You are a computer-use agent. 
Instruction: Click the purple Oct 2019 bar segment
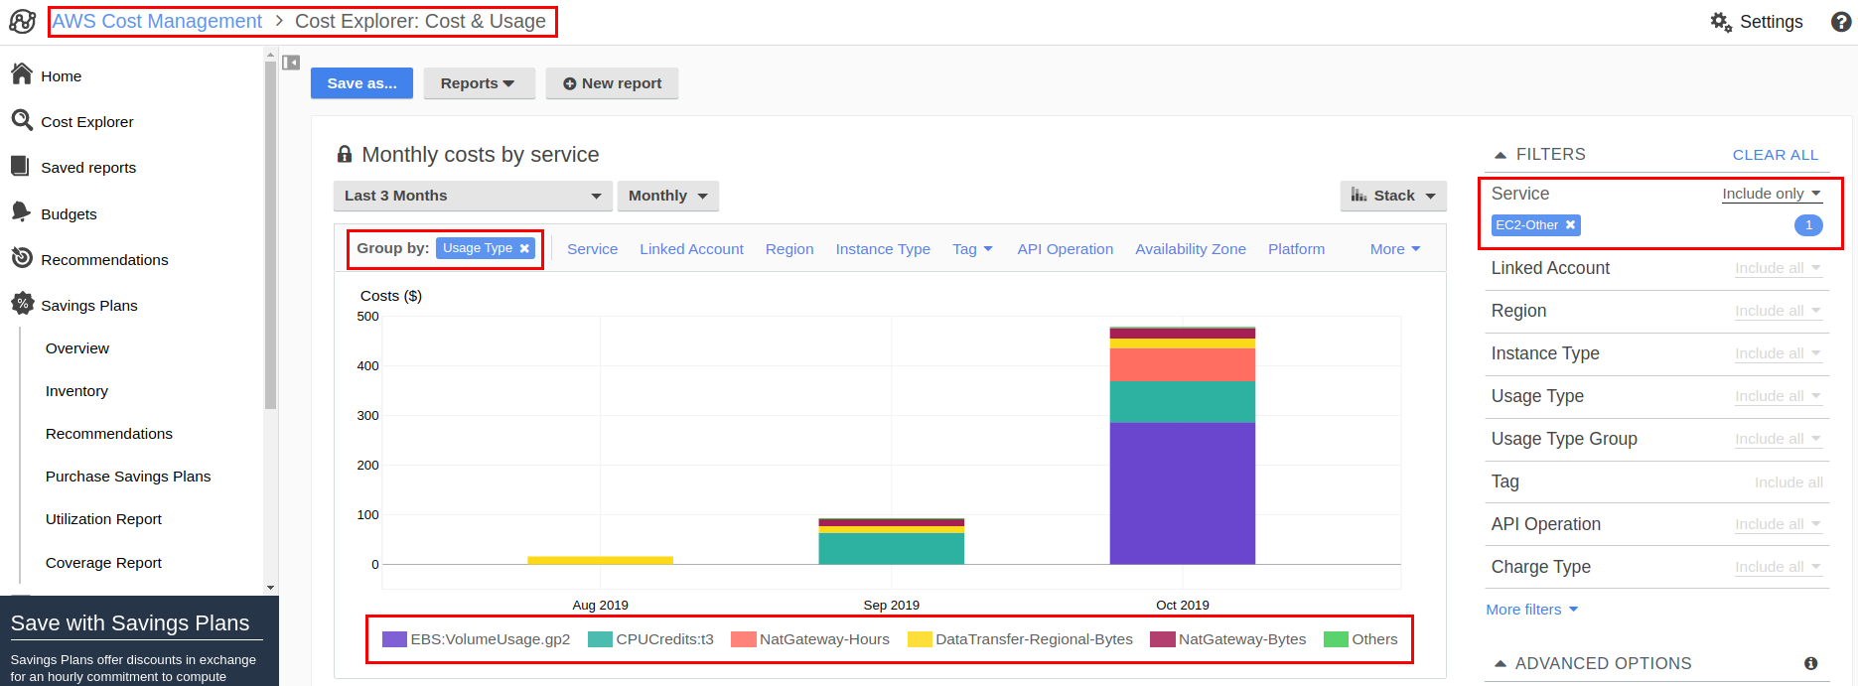tap(1182, 493)
